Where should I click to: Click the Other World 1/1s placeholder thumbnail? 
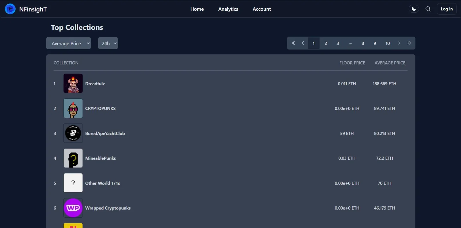click(73, 183)
